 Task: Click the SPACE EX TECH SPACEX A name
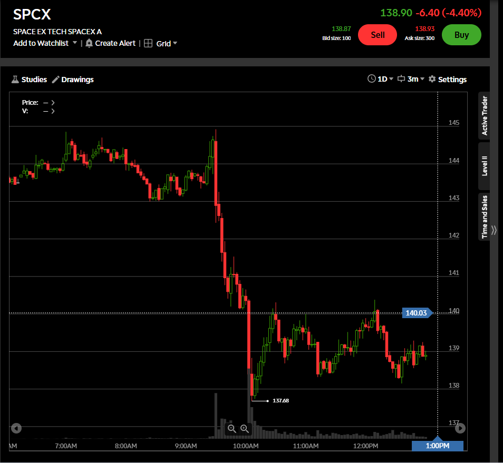point(57,32)
